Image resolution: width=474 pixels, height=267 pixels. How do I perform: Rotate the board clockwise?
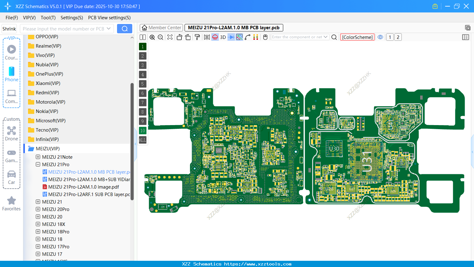(x=188, y=37)
